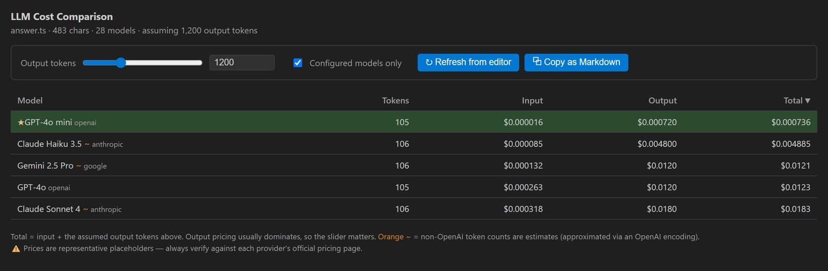Click the anthropic label on Claude Sonnet 4 row

(x=106, y=209)
